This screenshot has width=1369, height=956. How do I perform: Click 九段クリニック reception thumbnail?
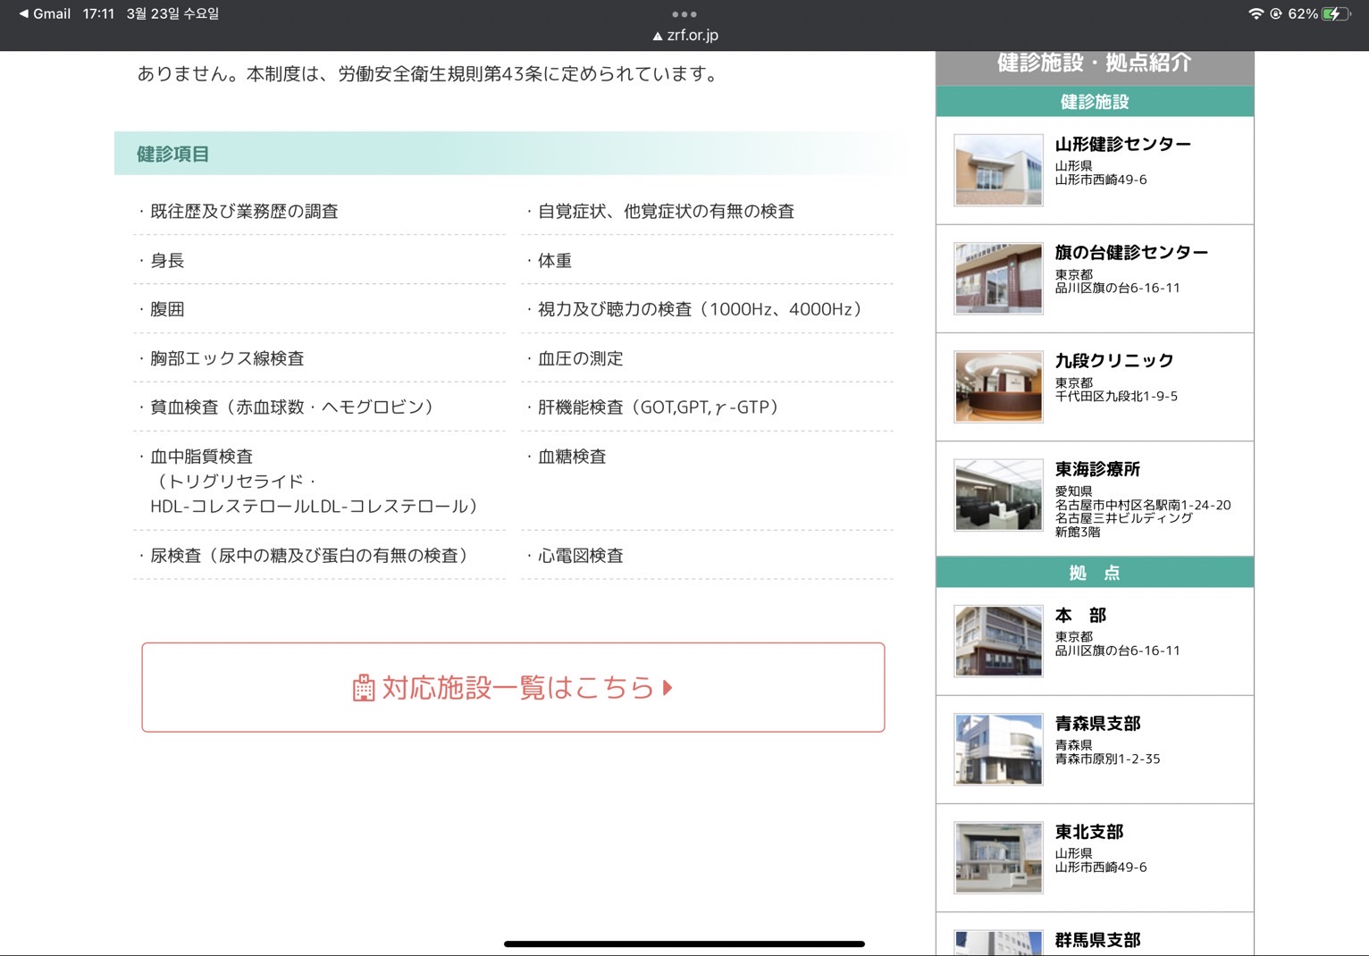tap(998, 386)
